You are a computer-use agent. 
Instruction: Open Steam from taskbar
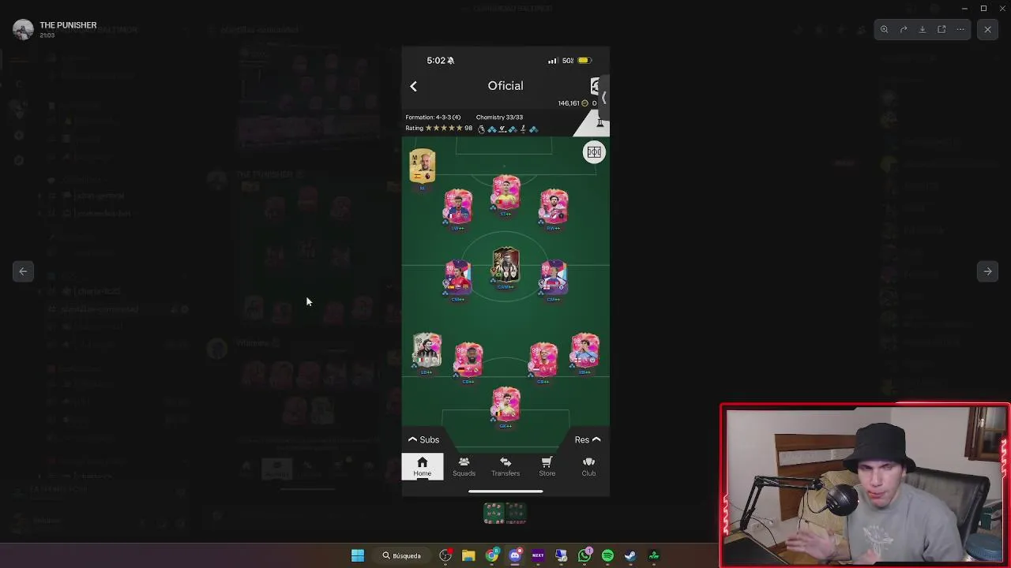click(630, 555)
